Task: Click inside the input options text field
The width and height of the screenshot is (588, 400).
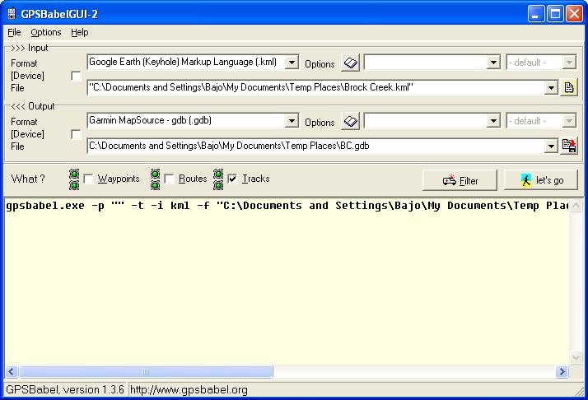Action: pyautogui.click(x=426, y=63)
